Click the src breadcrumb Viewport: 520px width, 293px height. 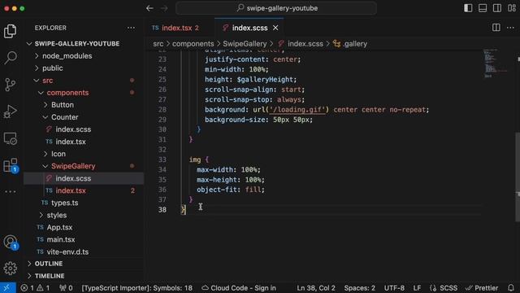coord(158,44)
